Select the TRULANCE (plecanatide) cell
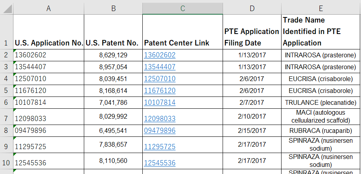This screenshot has height=174, width=361. tap(321, 103)
